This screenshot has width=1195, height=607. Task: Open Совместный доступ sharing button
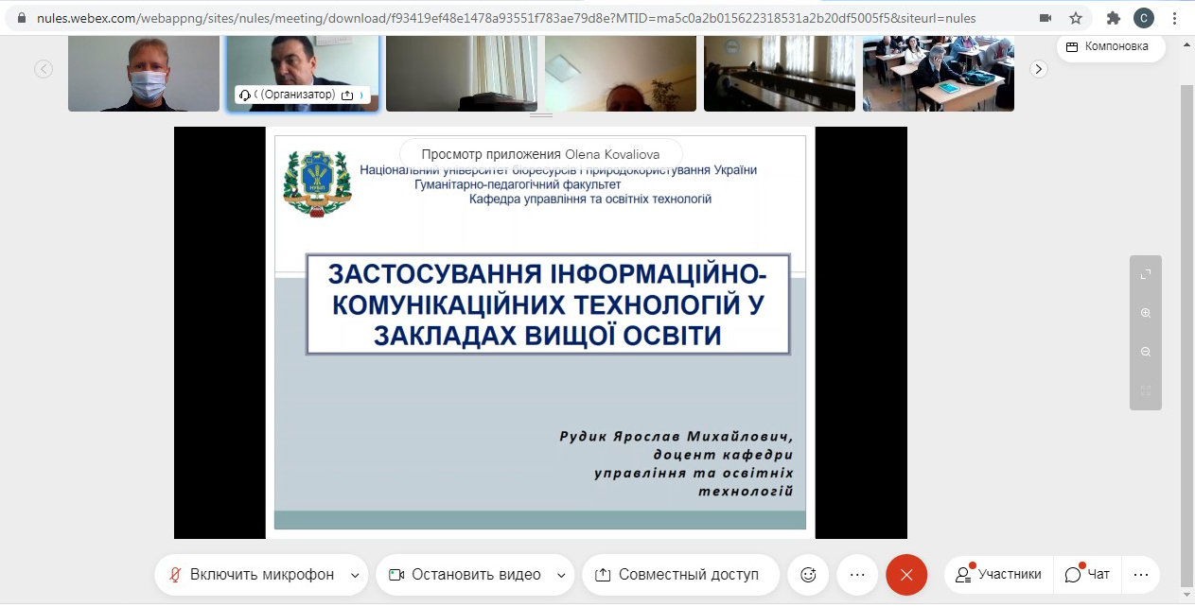(x=680, y=575)
